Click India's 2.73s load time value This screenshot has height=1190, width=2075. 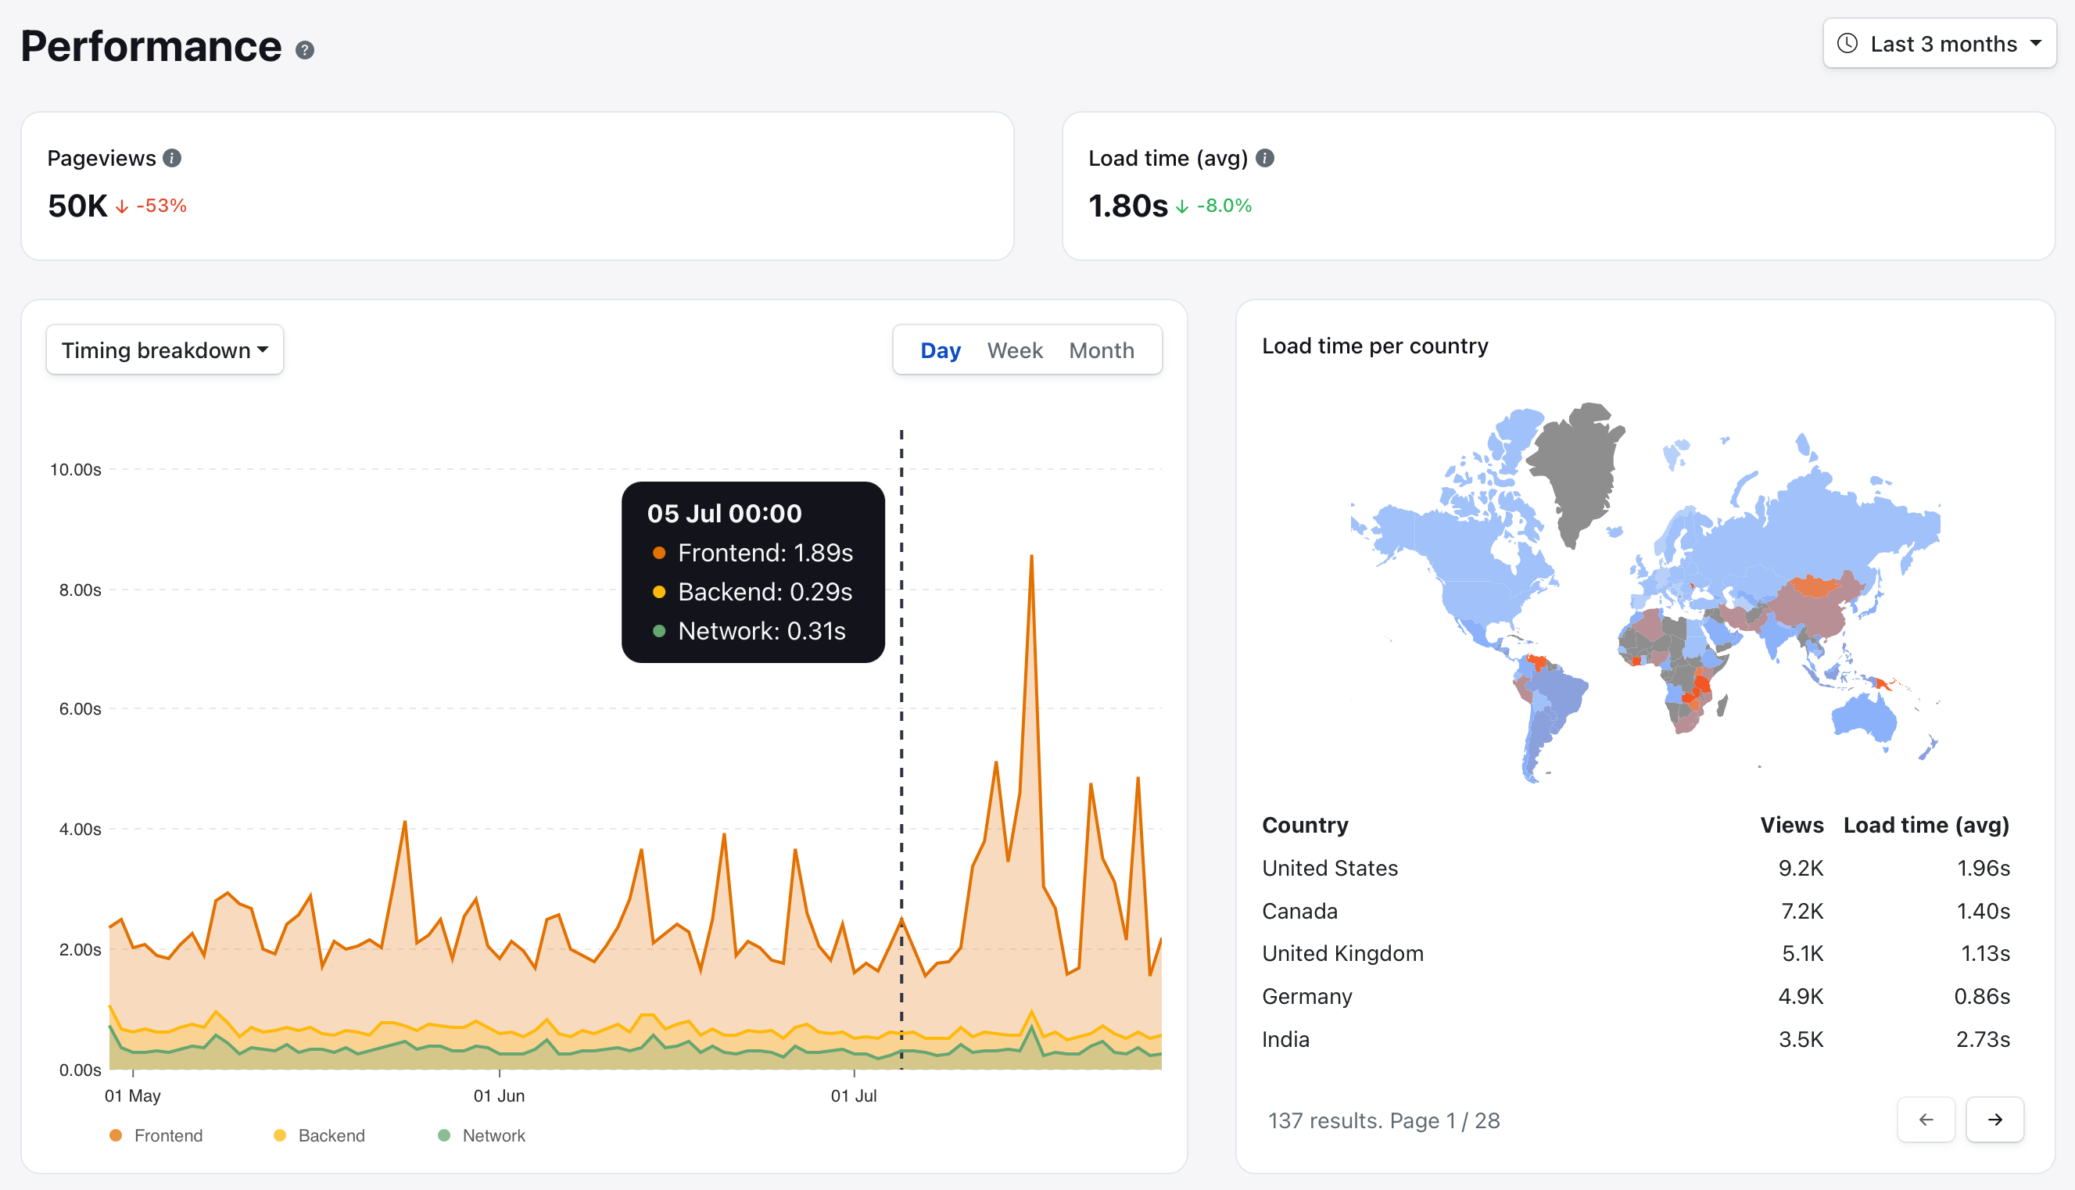(x=1983, y=1039)
